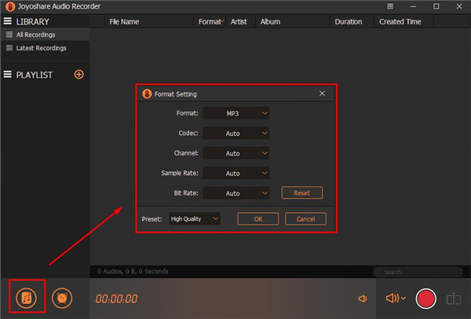Click the Search input field
This screenshot has width=471, height=319.
418,272
